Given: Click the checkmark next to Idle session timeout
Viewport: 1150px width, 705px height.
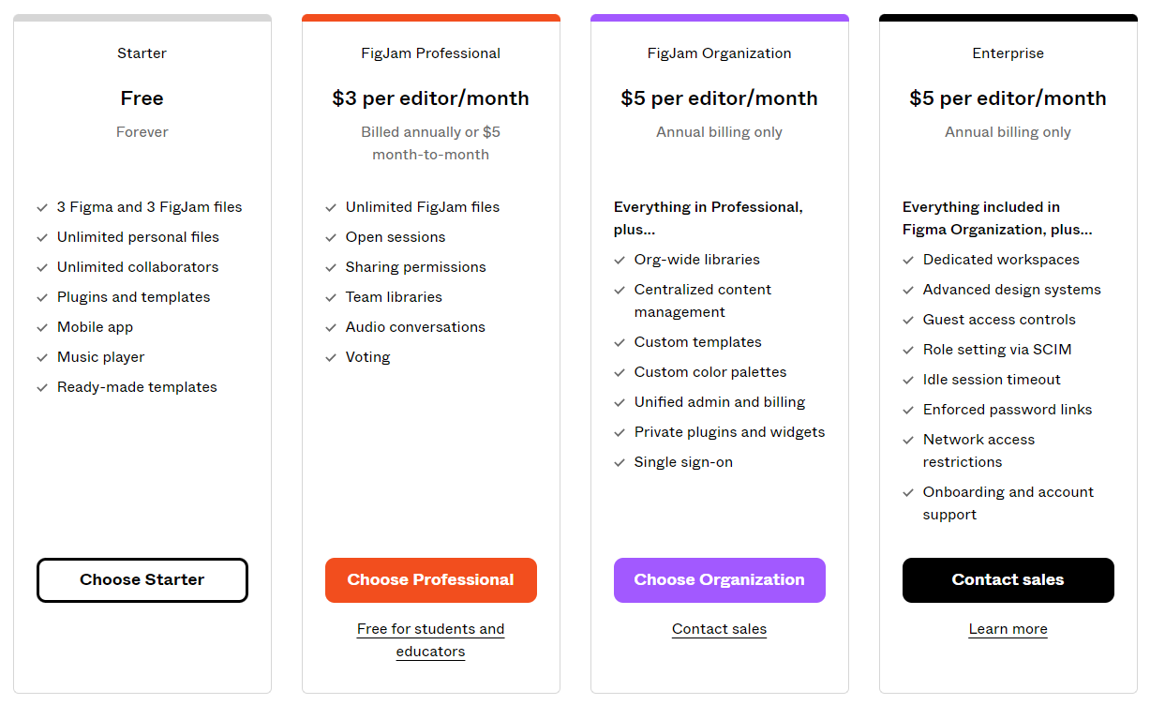Looking at the screenshot, I should 908,381.
